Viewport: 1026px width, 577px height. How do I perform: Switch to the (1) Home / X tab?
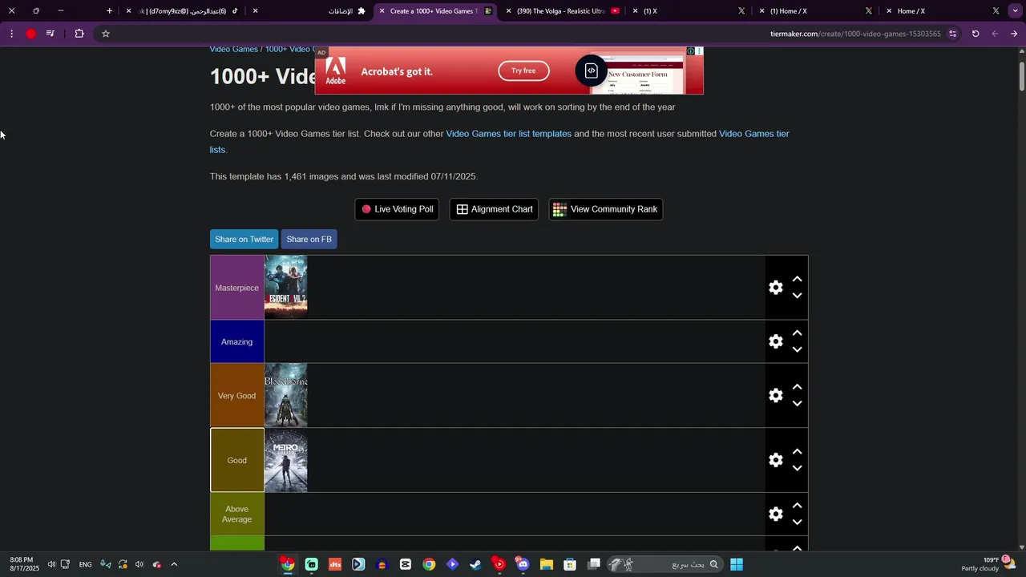(816, 11)
